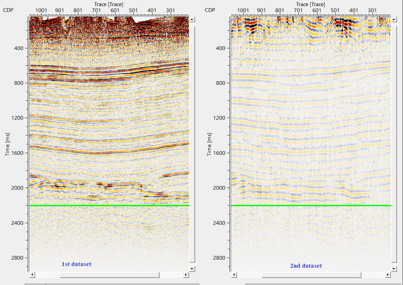Click the "Time [ms]" axis label of right panel
The height and width of the screenshot is (285, 403).
(x=209, y=144)
